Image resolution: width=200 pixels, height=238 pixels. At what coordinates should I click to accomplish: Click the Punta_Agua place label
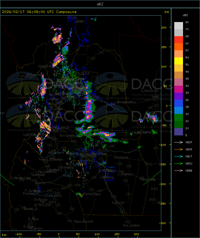92,194
